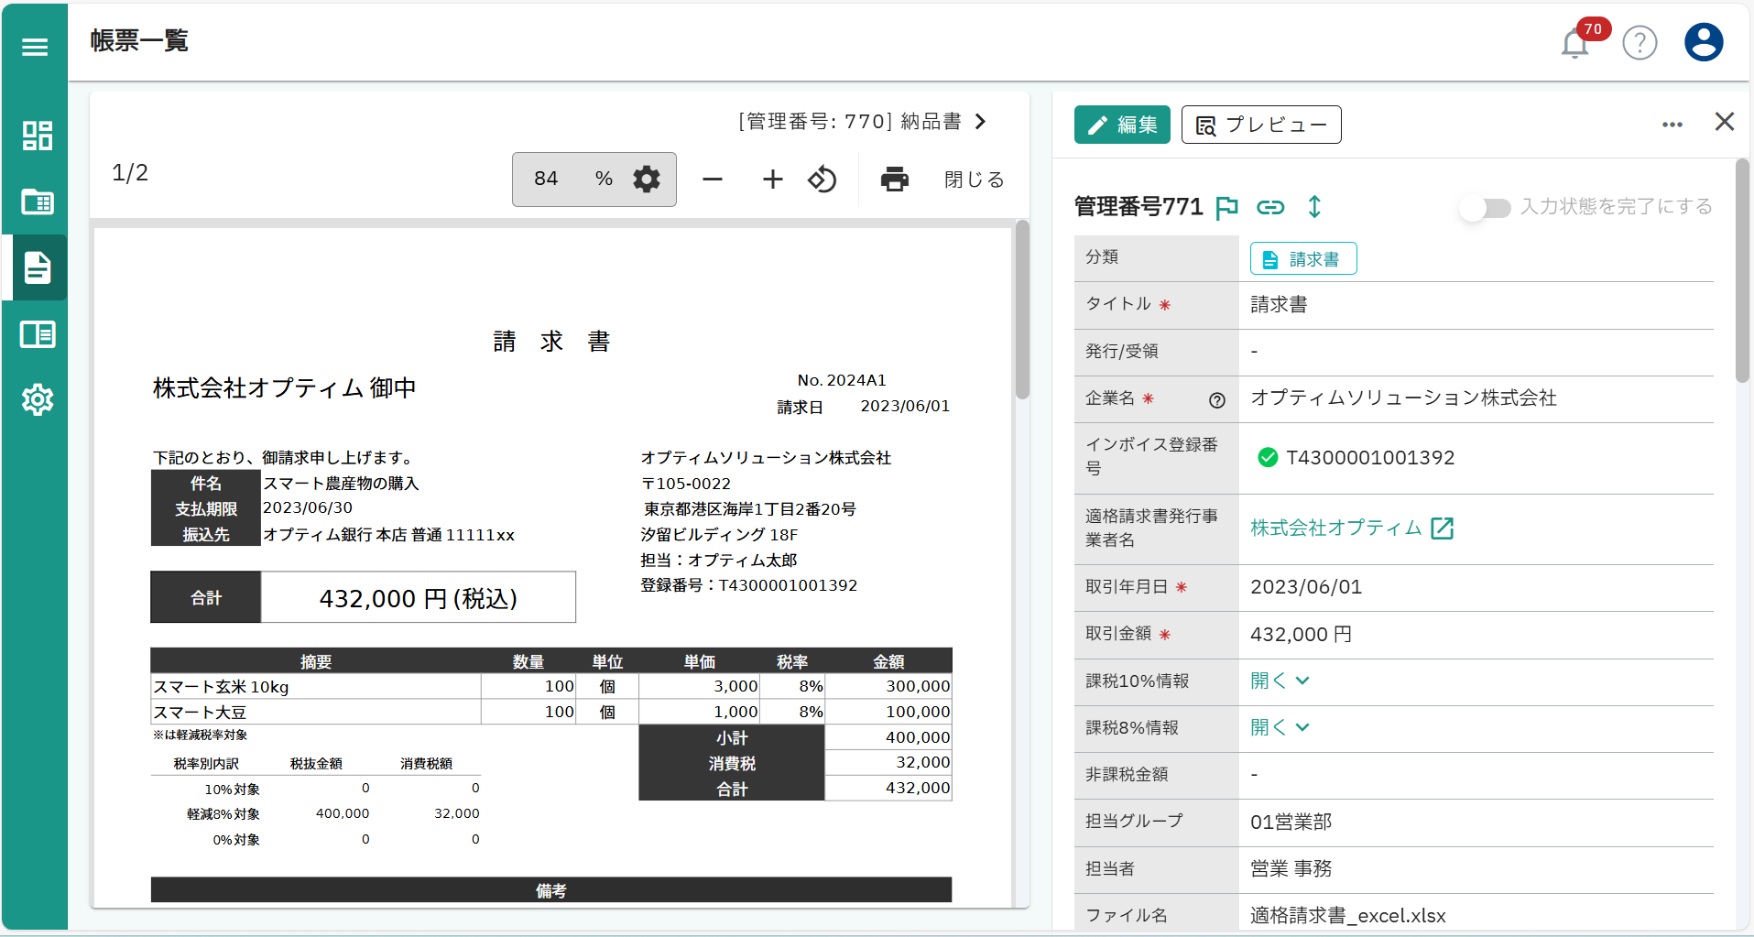The image size is (1754, 937).
Task: Open the zoom settings gear in the viewer
Action: [647, 179]
